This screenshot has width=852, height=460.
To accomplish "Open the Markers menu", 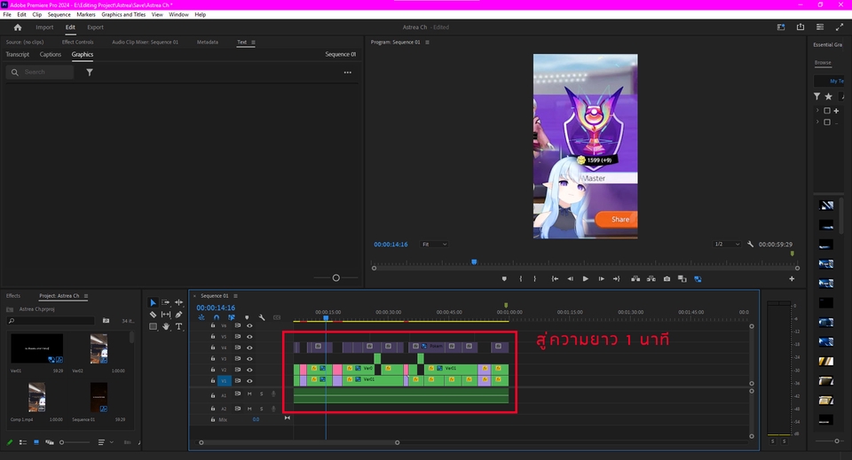I will coord(86,15).
